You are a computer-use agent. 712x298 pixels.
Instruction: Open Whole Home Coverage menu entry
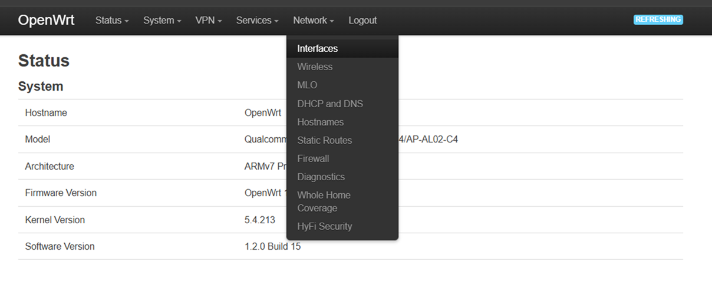pyautogui.click(x=342, y=201)
